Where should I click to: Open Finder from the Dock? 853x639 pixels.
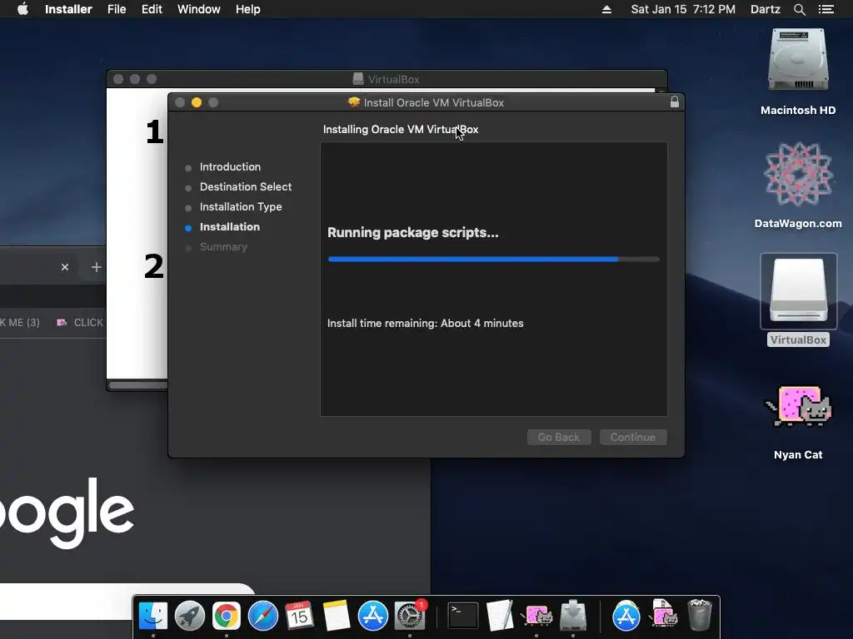pos(153,617)
